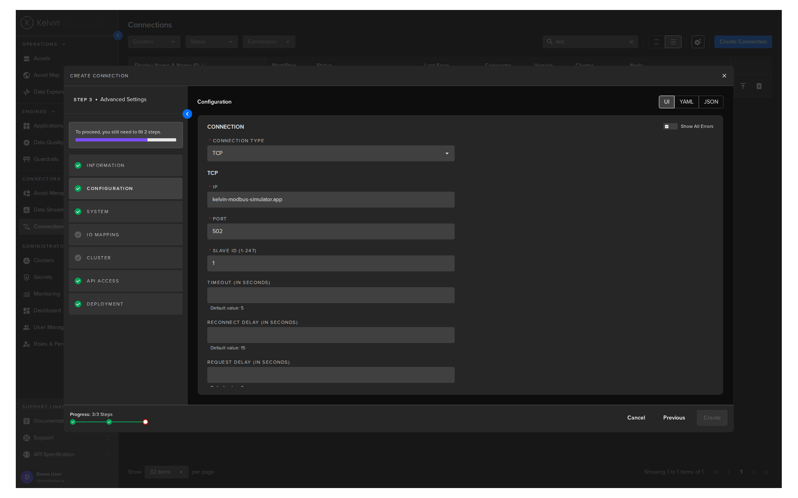The image size is (798, 498).
Task: Collapse the steps panel with the blue arrow
Action: [187, 114]
